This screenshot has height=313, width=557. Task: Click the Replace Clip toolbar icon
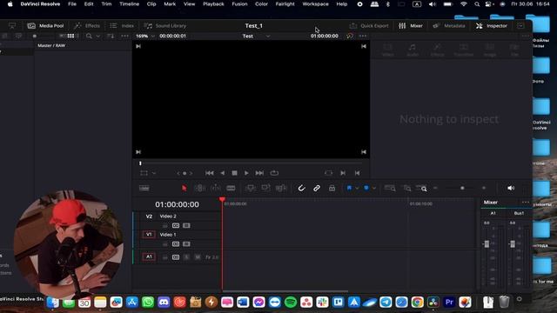point(280,188)
